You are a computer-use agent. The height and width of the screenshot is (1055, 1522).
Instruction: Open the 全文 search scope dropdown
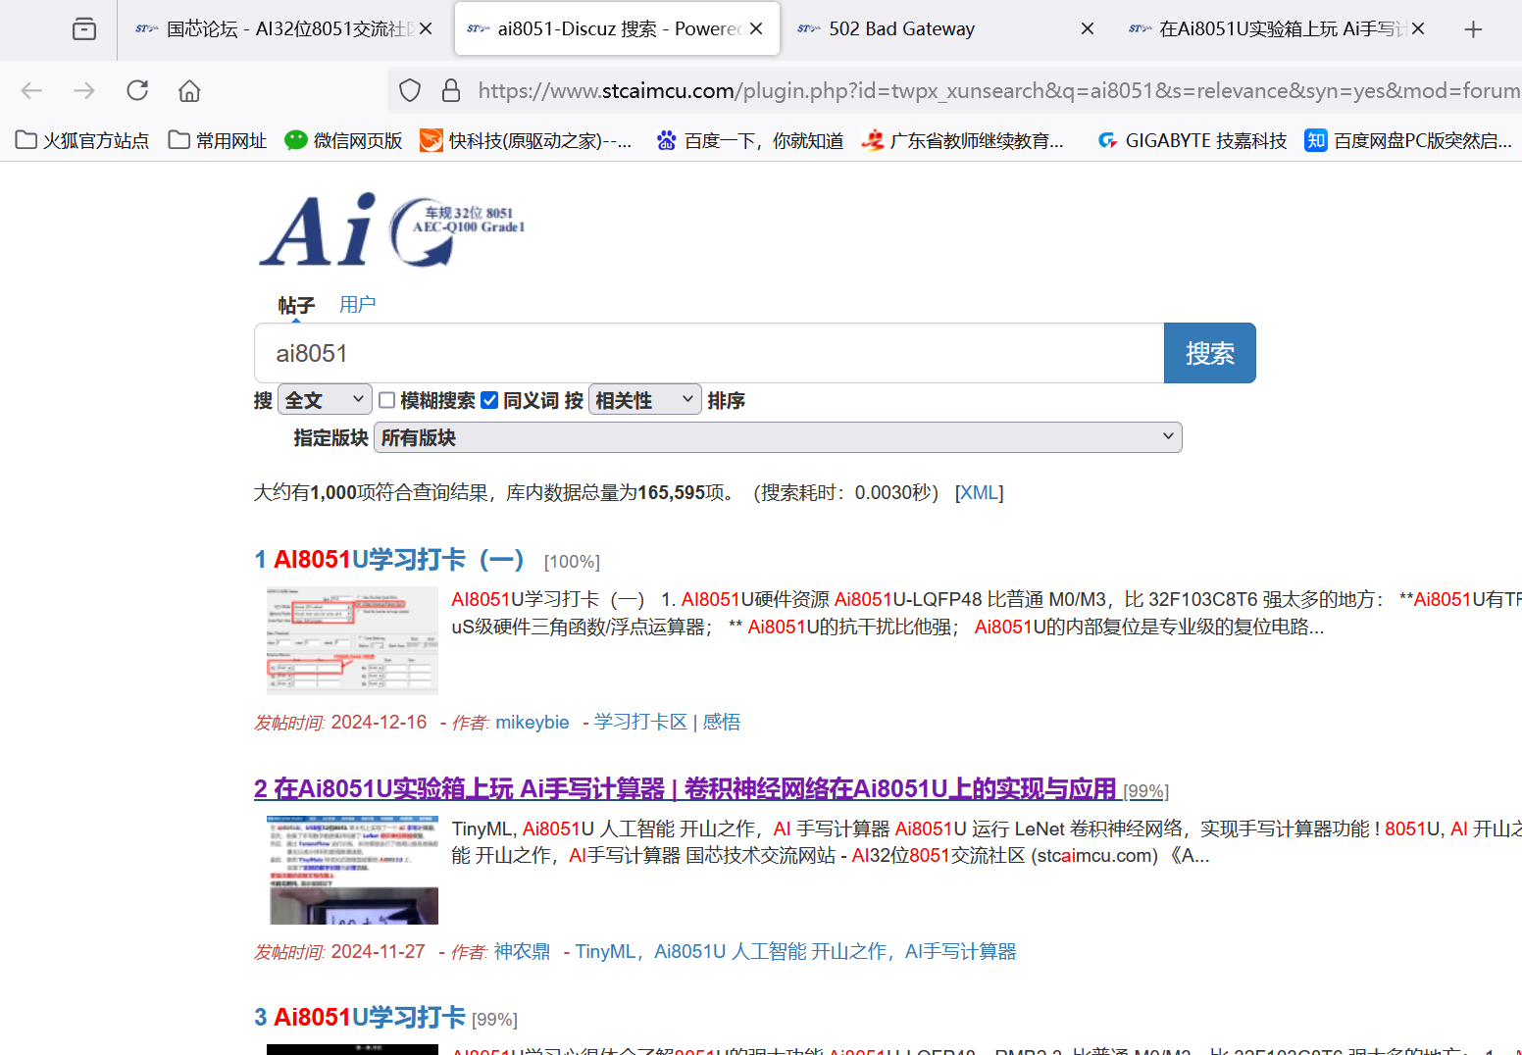[x=325, y=400]
